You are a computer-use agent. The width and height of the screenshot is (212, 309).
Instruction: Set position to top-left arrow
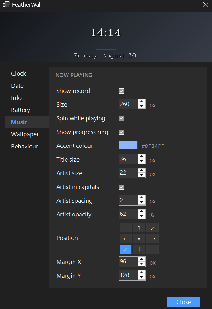tap(125, 228)
